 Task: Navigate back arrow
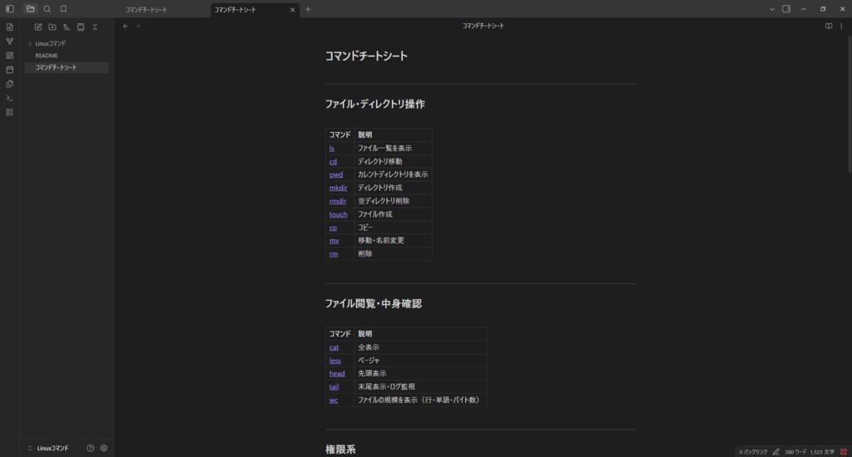[x=126, y=26]
